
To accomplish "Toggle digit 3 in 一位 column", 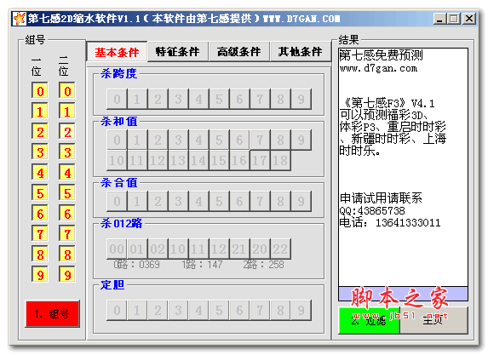I will [40, 152].
